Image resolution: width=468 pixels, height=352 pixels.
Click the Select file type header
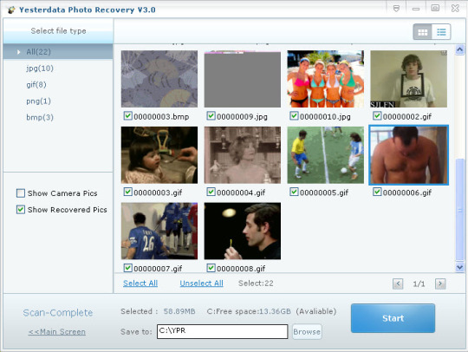coord(59,30)
